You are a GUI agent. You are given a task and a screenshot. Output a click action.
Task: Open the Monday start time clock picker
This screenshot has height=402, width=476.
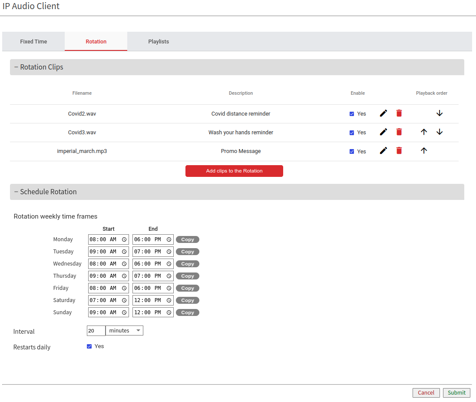pyautogui.click(x=124, y=239)
